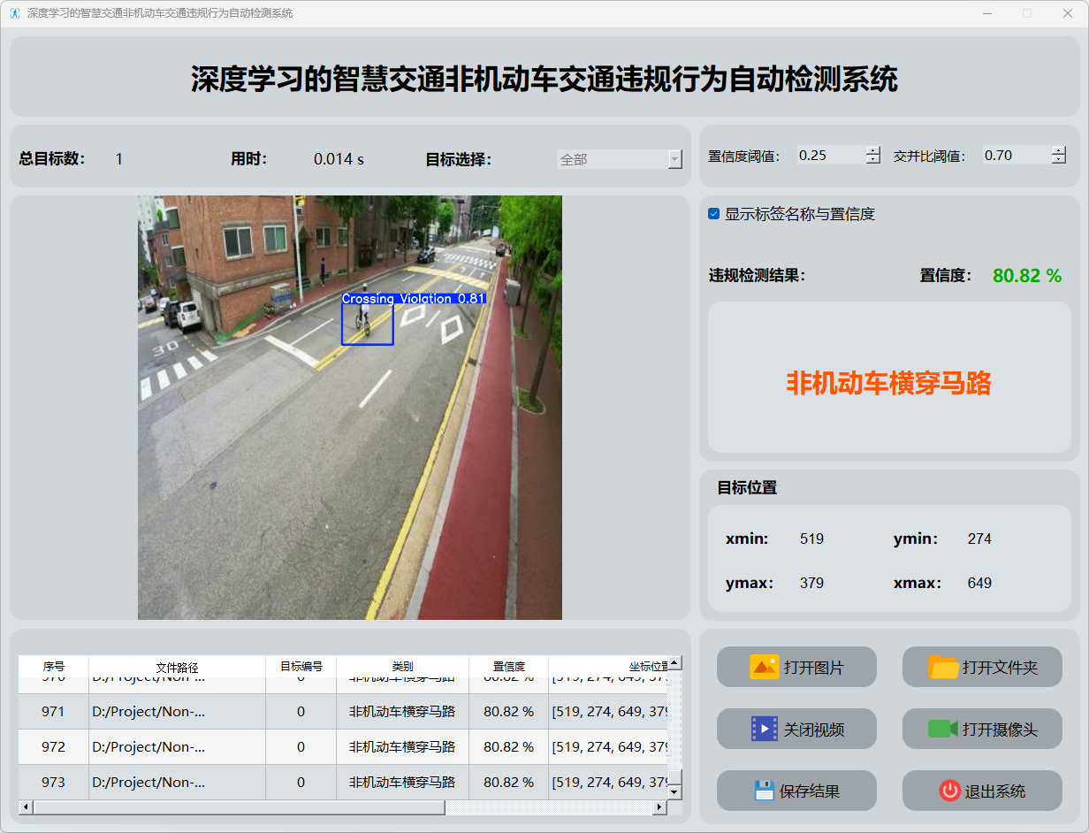Click the horizontal scrollbar right arrow

click(659, 807)
